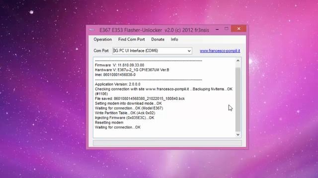Click the Firmware V: 11.810.09.33.00 line
The height and width of the screenshot is (178, 318).
119,65
